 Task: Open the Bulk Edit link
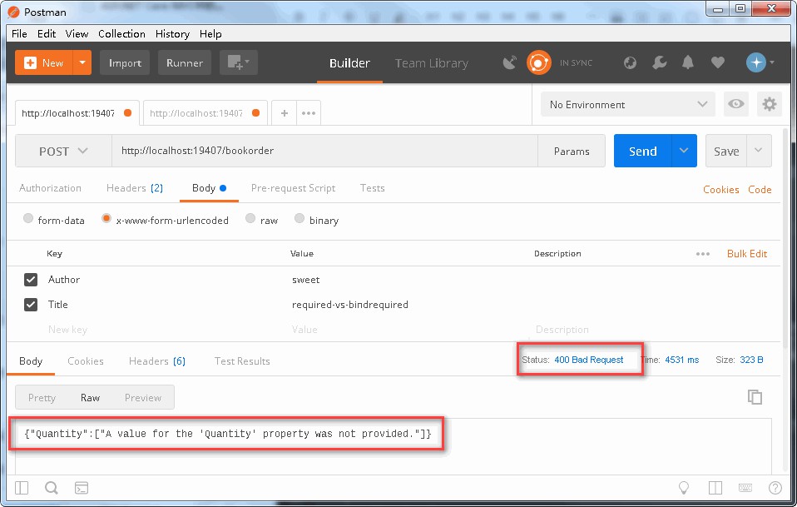pos(747,254)
